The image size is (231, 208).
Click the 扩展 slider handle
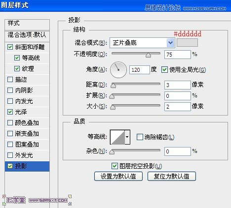pos(112,96)
